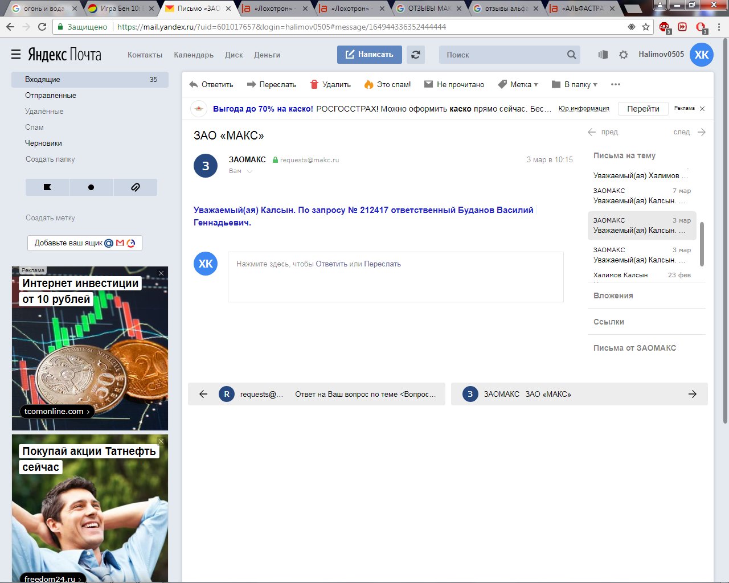The height and width of the screenshot is (583, 729).
Task: Open the Метка dropdown
Action: (x=518, y=84)
